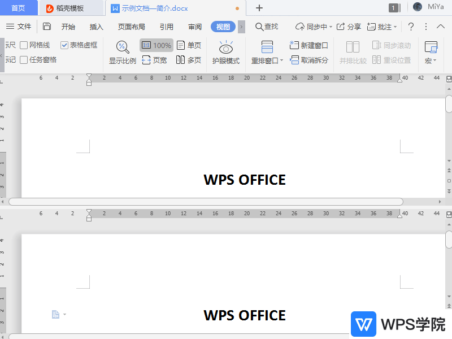The height and width of the screenshot is (339, 452).
Task: Switch to 多页 multi-page view
Action: click(189, 60)
